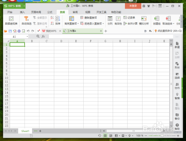Switch to the 开始 ribbon tab
186x141 pixels.
(x=10, y=12)
